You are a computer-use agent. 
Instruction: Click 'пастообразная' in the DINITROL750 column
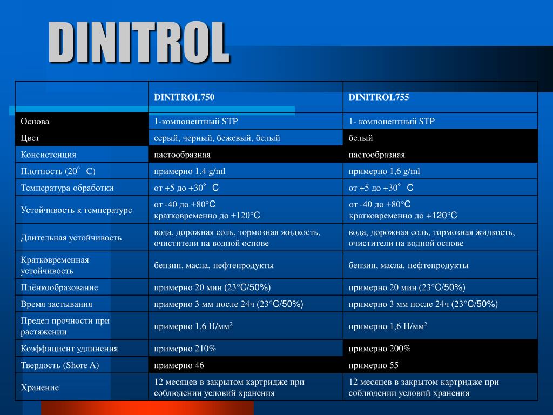tap(182, 155)
